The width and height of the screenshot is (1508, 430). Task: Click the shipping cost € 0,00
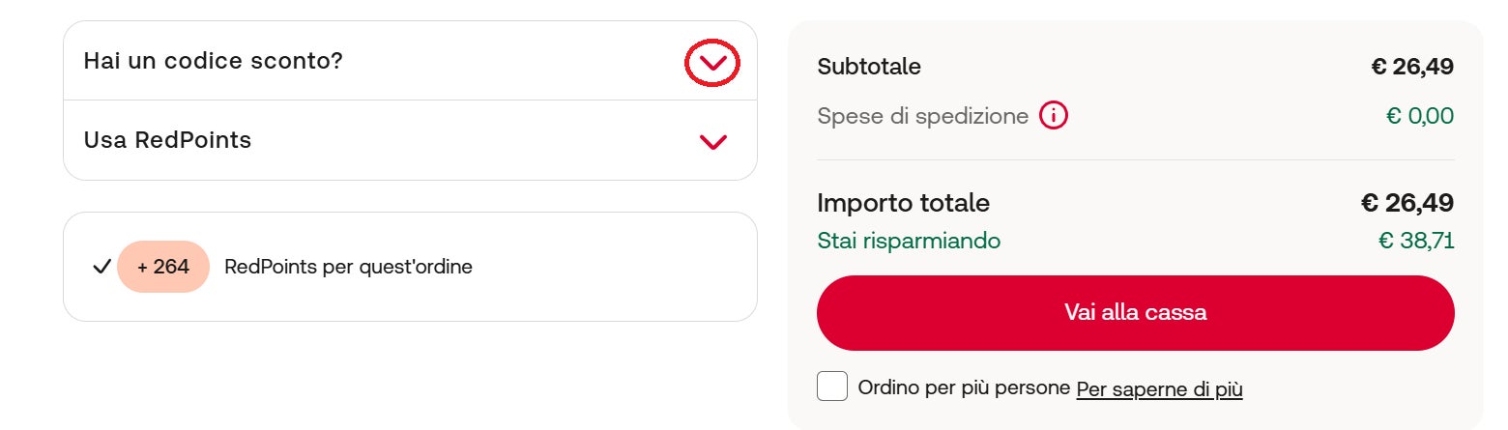[x=1419, y=117]
